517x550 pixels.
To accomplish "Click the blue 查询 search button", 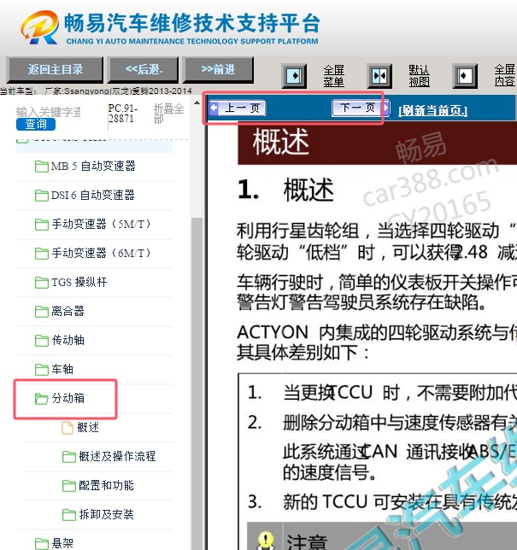I will pyautogui.click(x=35, y=124).
